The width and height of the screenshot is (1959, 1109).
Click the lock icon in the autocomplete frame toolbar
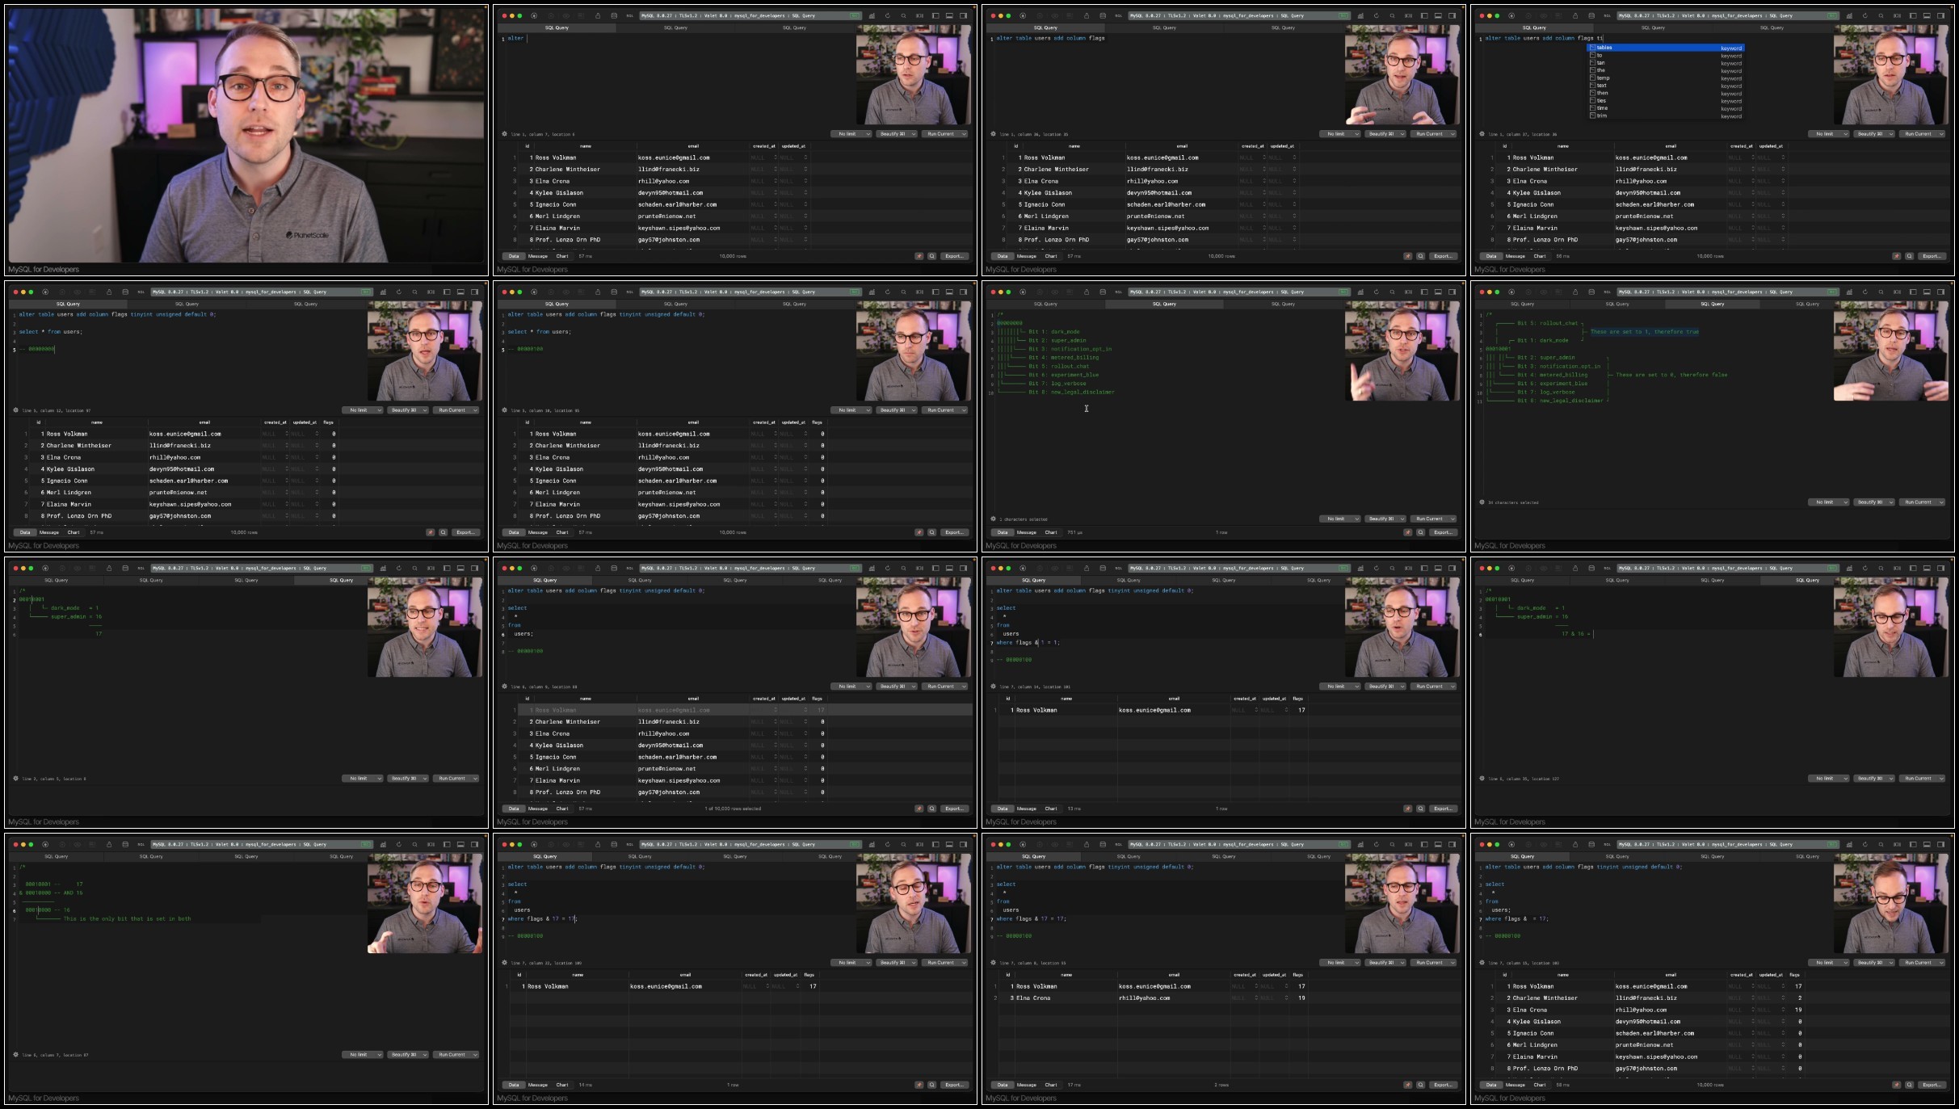point(1575,15)
